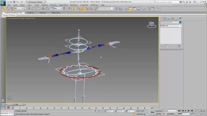Screen dimensions: 207x116
Task: Open the Material Editor icon
Action: coord(144,9)
